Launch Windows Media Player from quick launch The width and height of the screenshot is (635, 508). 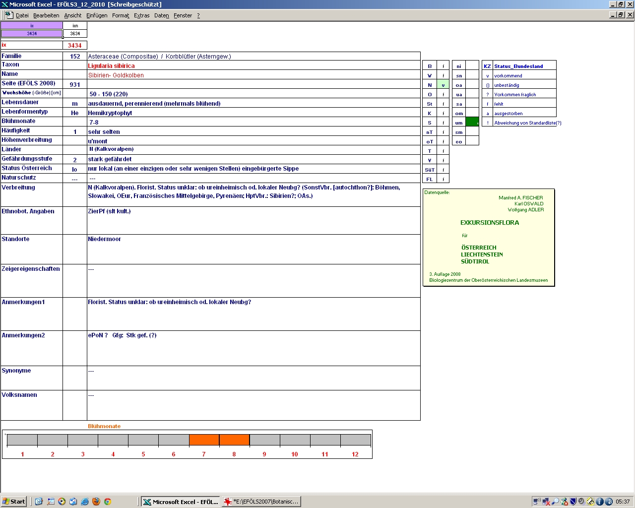pyautogui.click(x=62, y=502)
